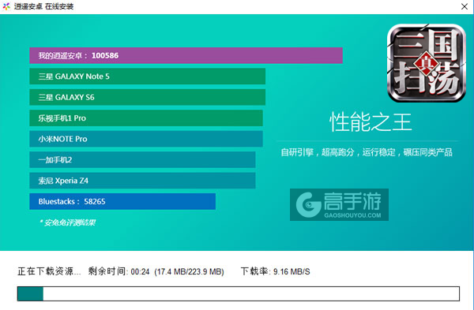Select the 我的逍遥安卓 100586 score bar
474x310 pixels.
[186, 55]
